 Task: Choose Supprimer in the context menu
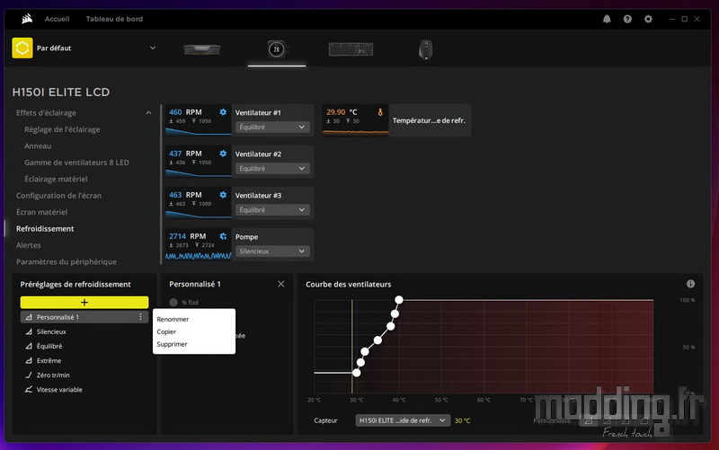(x=172, y=344)
